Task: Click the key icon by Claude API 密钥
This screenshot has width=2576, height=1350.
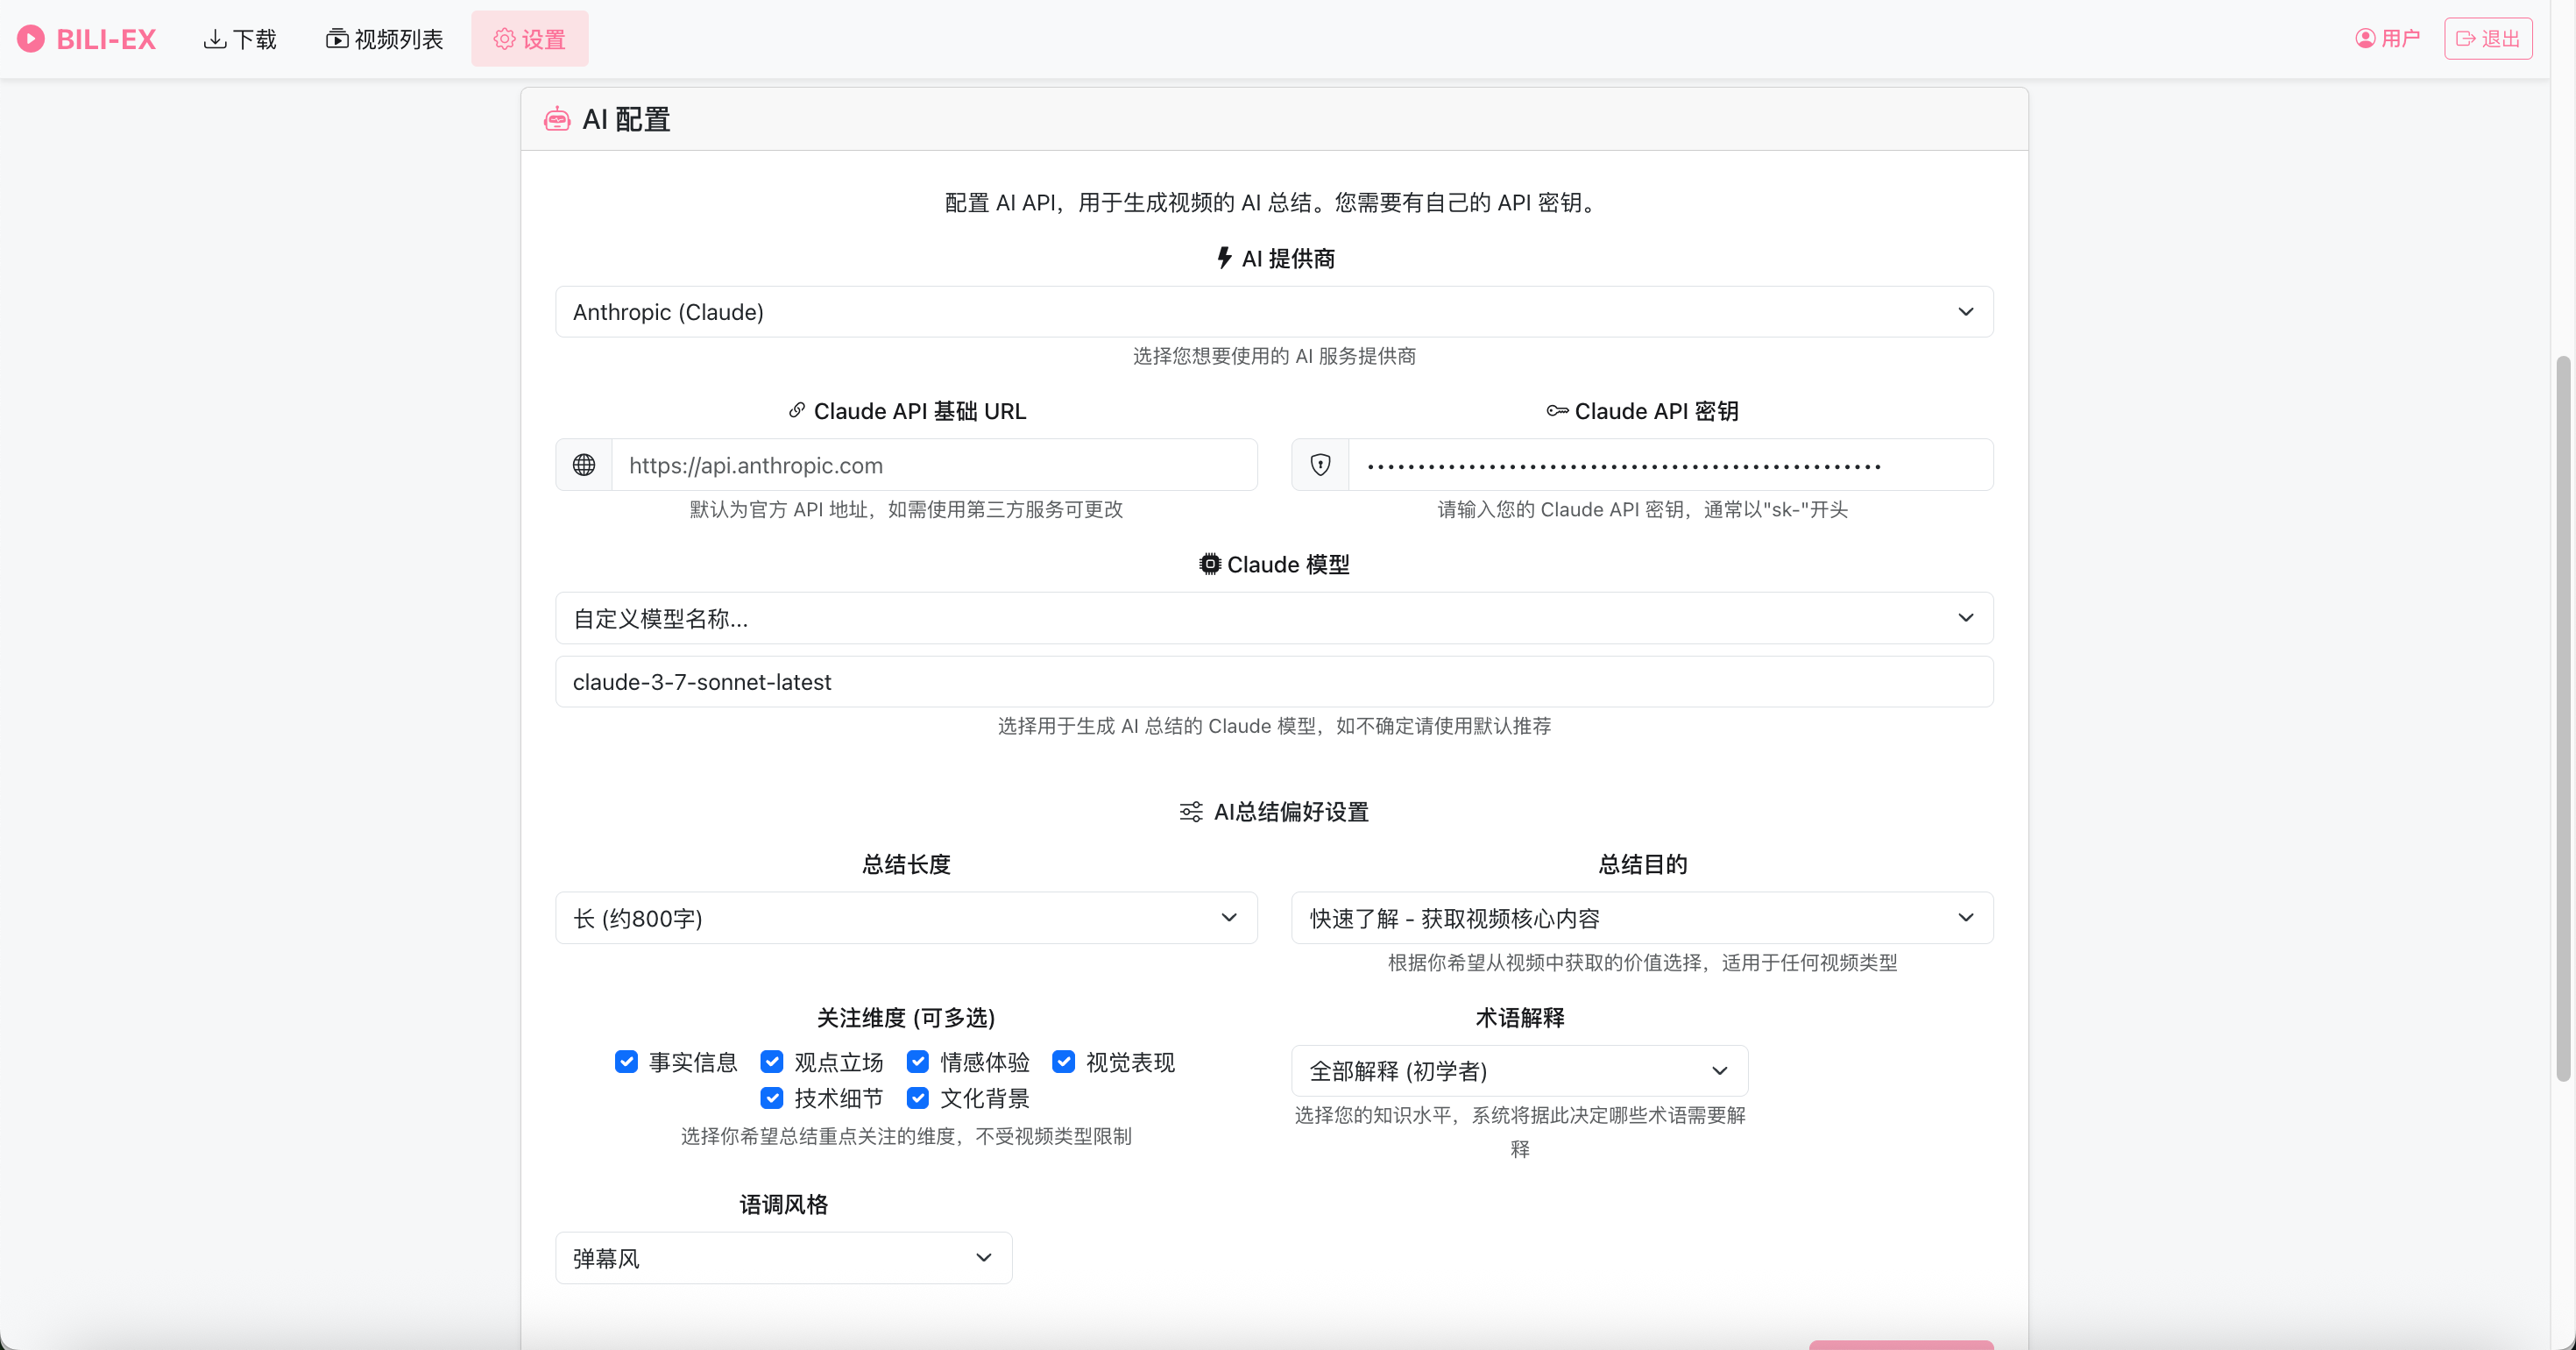Action: pos(1557,410)
